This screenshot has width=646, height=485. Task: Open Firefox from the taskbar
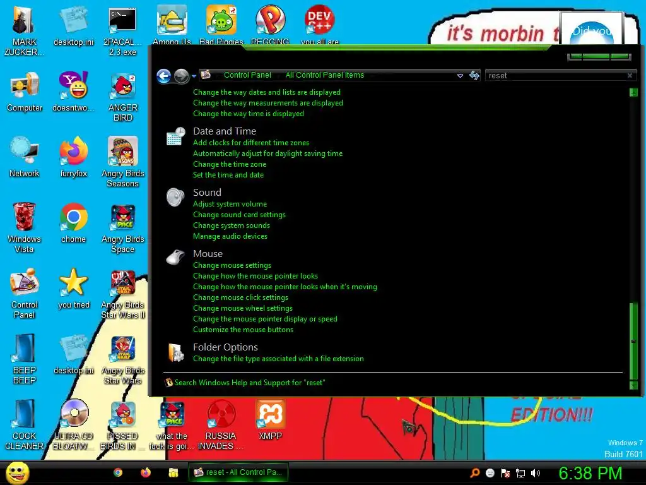coord(146,472)
